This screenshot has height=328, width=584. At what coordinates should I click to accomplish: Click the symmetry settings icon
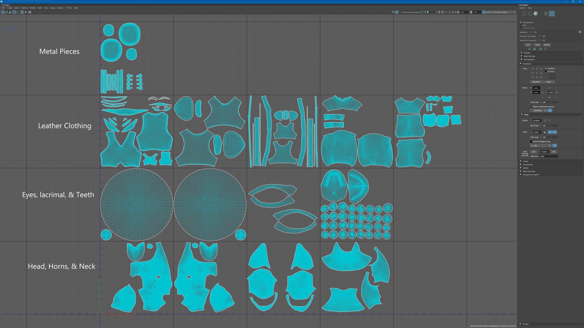(x=580, y=32)
